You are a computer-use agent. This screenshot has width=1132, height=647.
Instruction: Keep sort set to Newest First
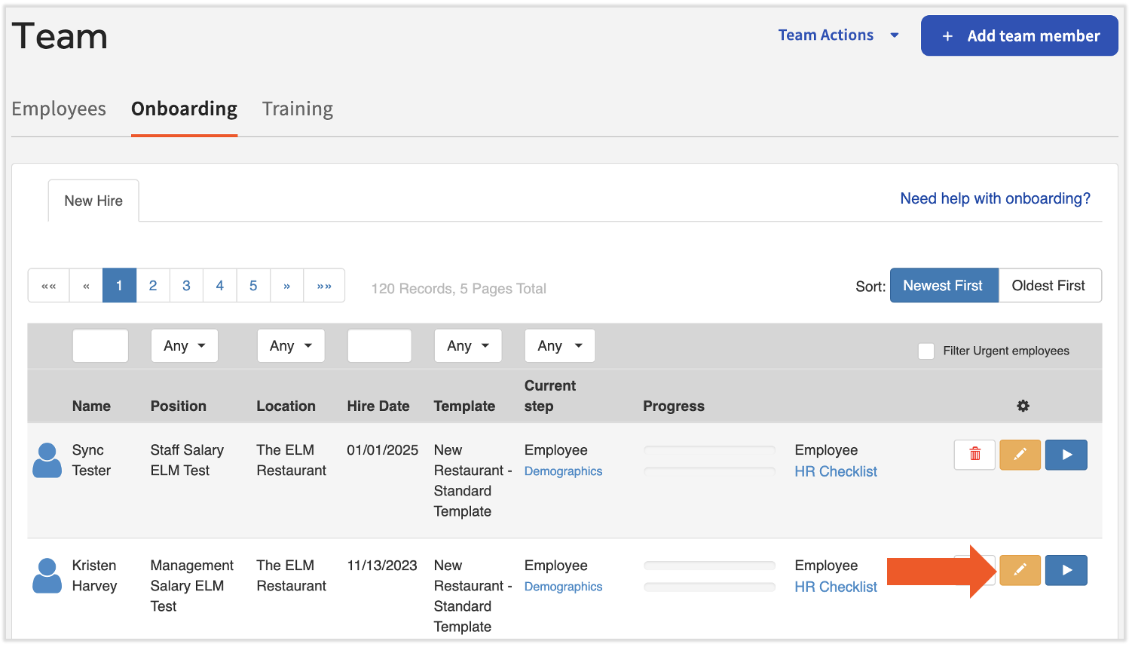click(944, 285)
